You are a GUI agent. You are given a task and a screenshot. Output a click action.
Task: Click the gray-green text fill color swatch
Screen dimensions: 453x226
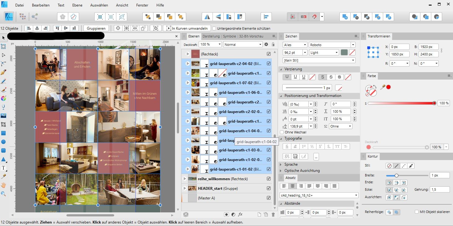coord(344,53)
